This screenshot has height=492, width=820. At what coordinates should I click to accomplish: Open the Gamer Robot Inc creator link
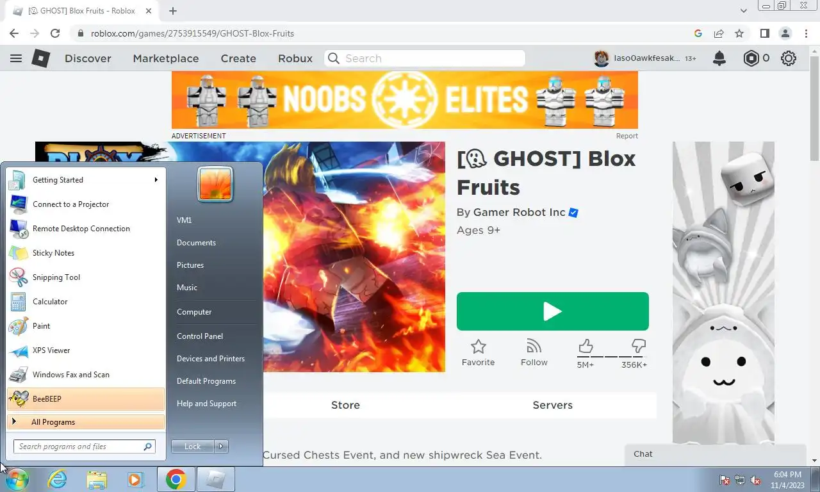pyautogui.click(x=520, y=212)
